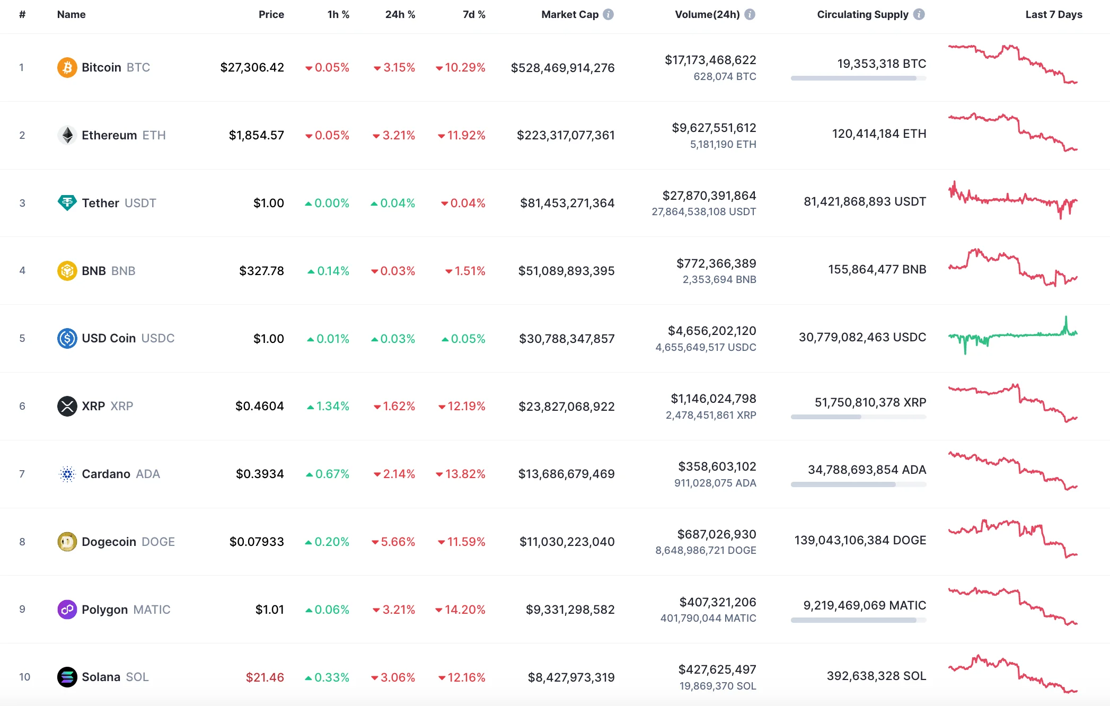
Task: Sort the table by 24h % column
Action: tap(399, 15)
